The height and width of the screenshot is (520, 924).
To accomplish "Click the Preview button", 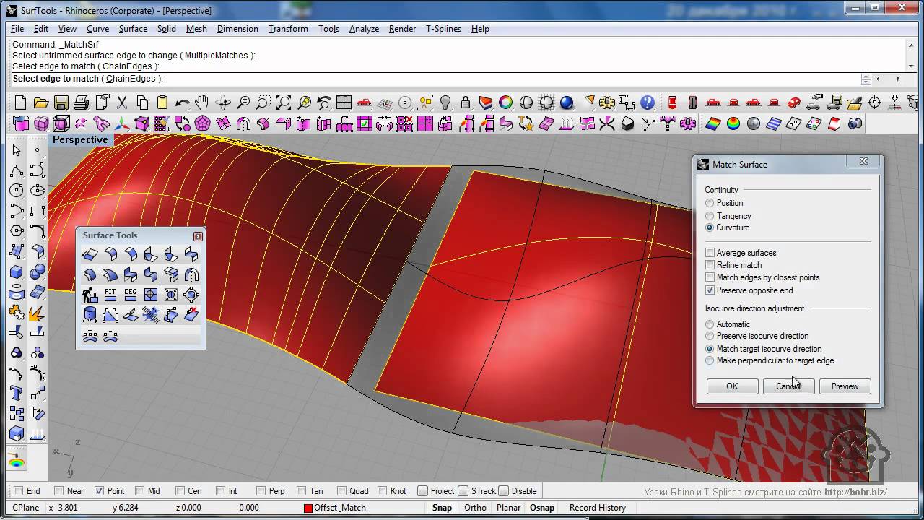I will click(x=845, y=386).
